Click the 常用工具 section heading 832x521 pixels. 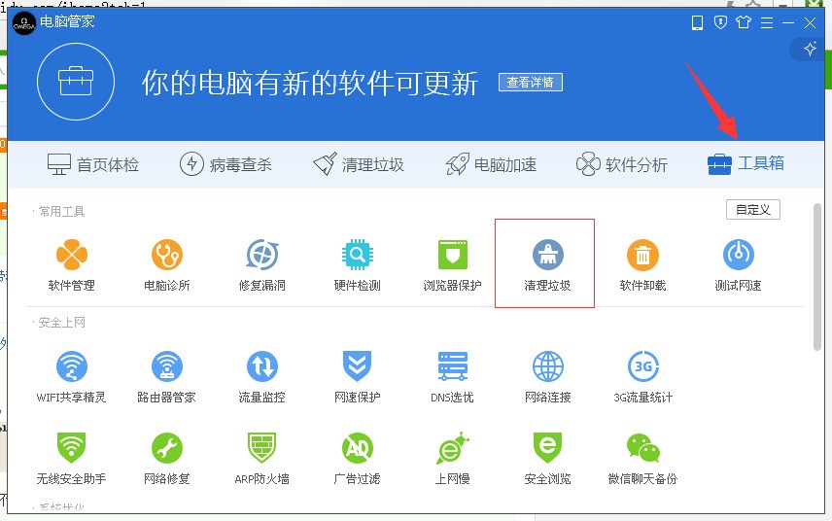point(61,212)
